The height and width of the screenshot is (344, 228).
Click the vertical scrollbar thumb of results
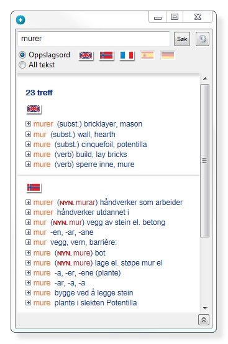coord(205,161)
